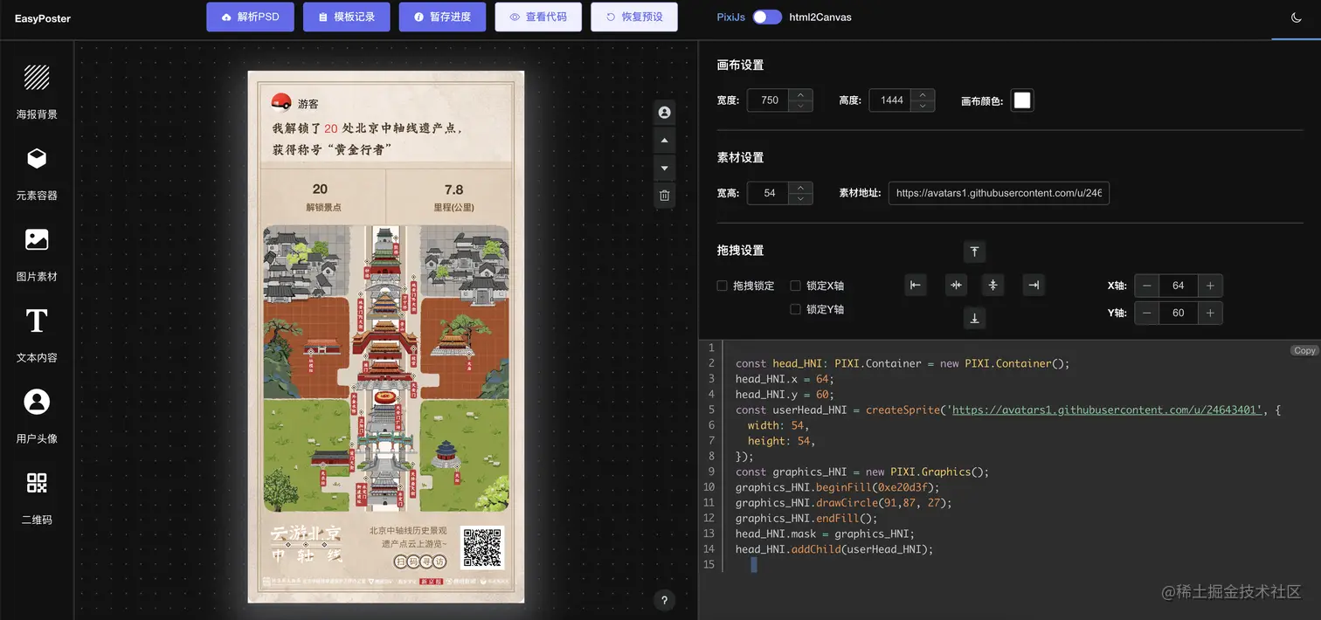
Task: Click the 高度 input showing 1444
Action: coord(892,100)
